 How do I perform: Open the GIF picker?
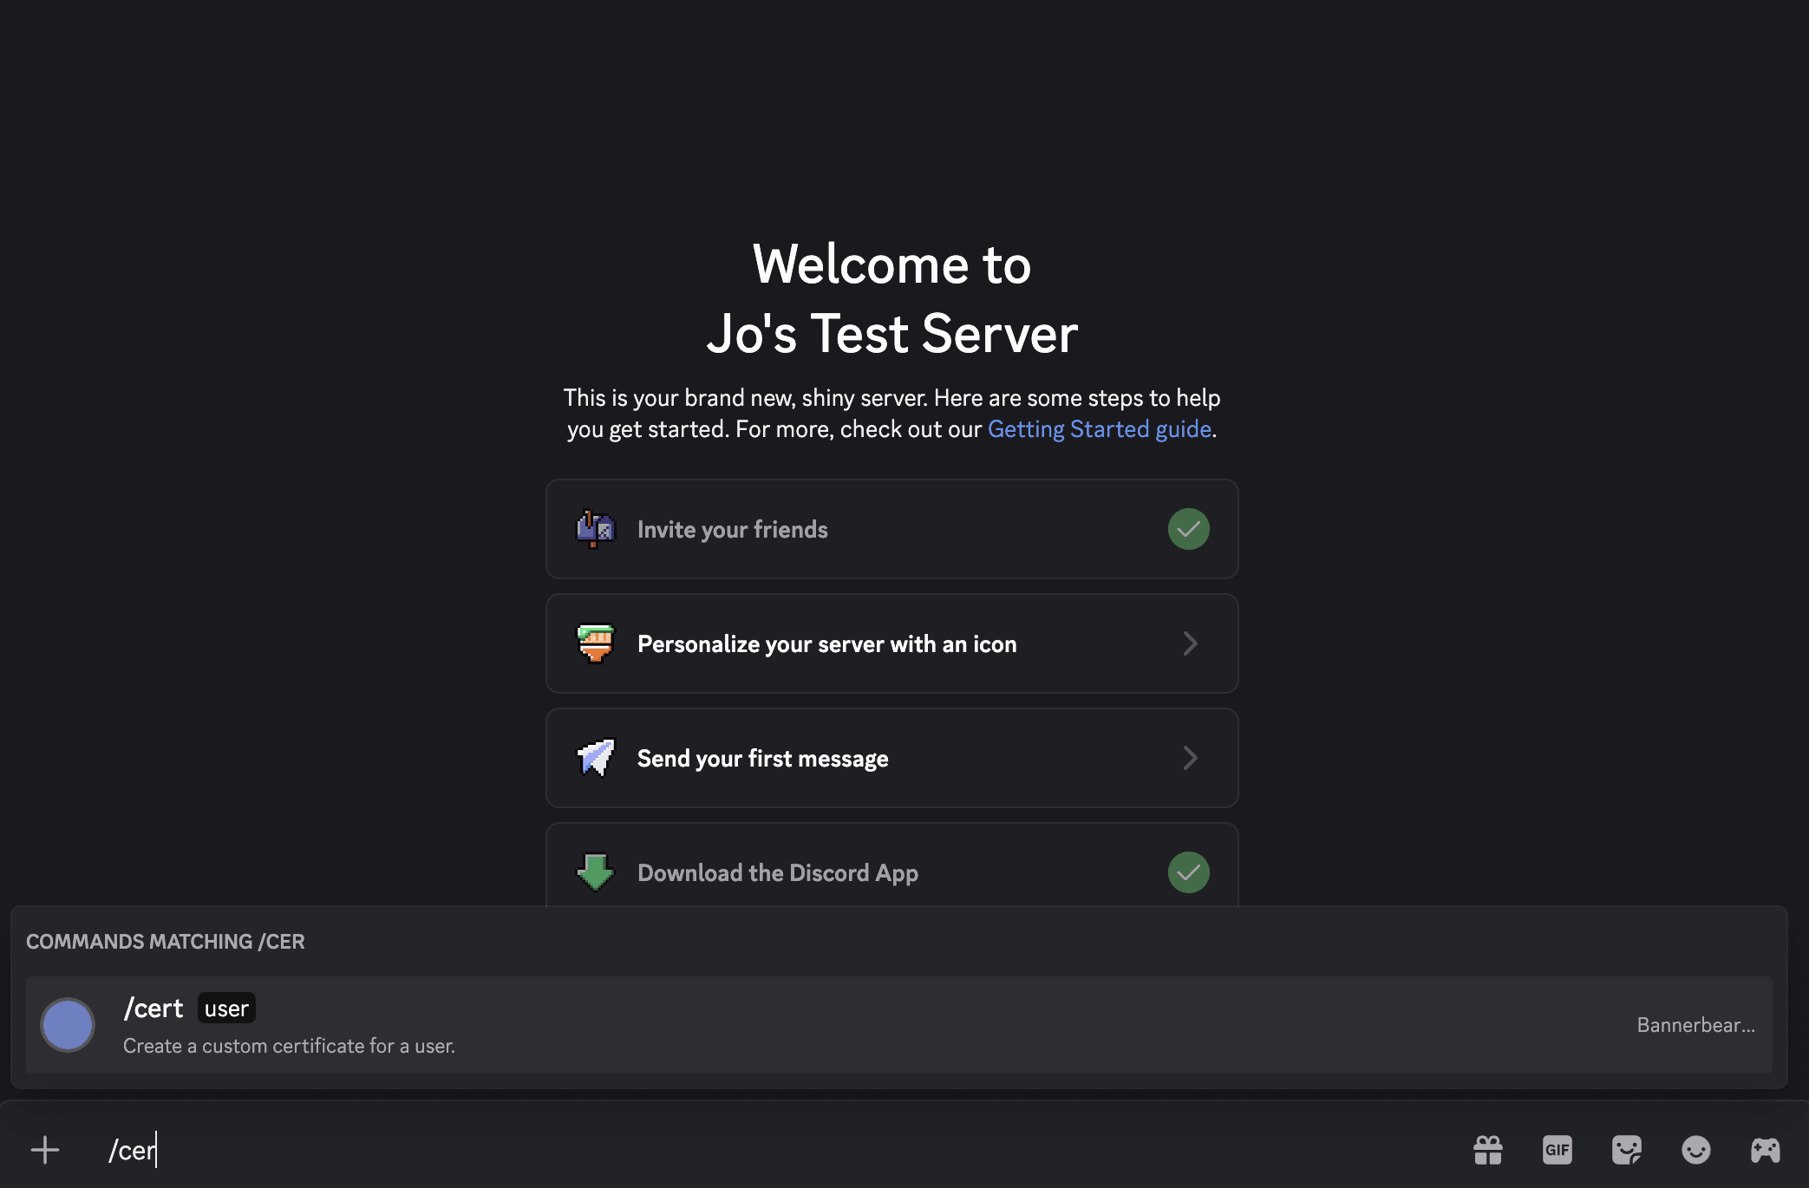click(x=1557, y=1150)
